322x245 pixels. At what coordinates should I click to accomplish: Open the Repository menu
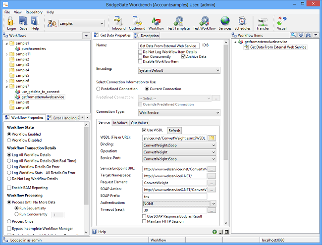tap(34, 12)
